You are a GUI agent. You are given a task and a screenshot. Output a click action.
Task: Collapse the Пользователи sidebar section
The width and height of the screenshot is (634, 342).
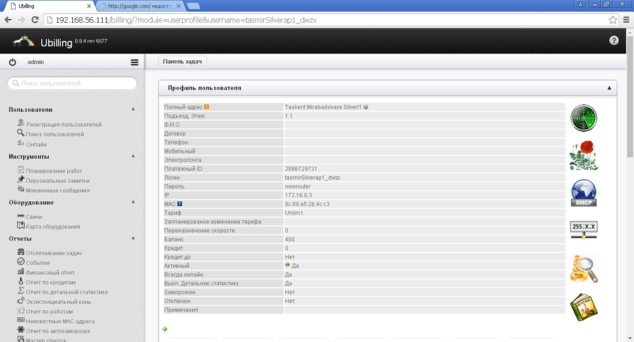[x=133, y=109]
